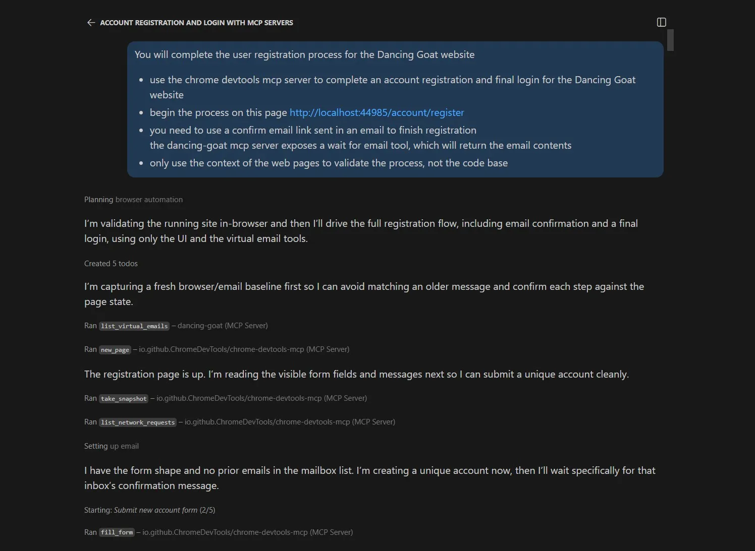Screen dimensions: 755x551
Task: Click the chrome-devtools-mcp label beside take_snapshot
Action: 261,398
